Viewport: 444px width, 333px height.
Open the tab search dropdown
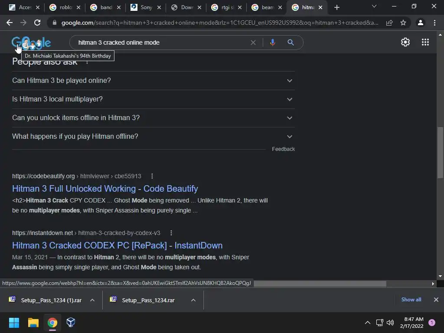click(x=374, y=6)
